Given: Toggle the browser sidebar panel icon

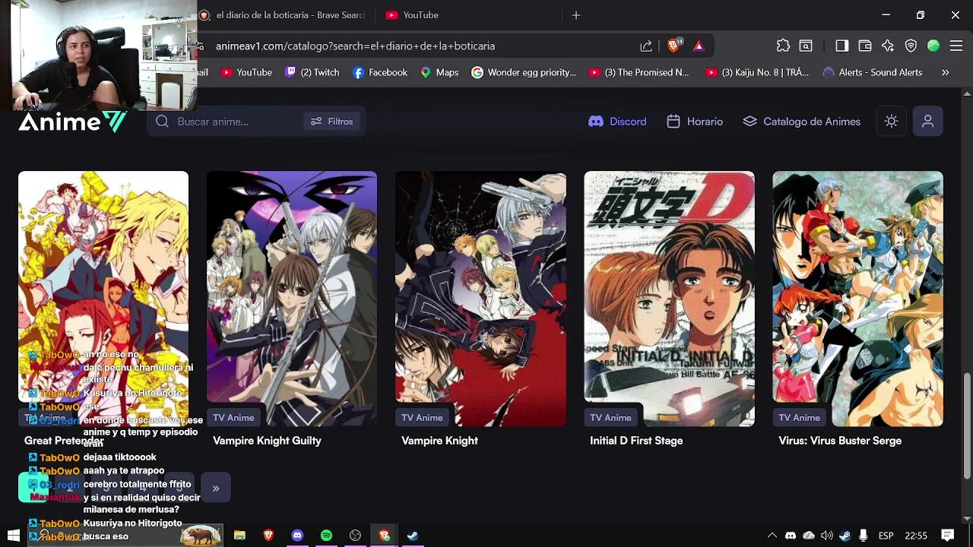Looking at the screenshot, I should tap(841, 46).
